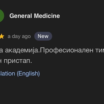Click the word 'Medicine' in reviewer name
The height and width of the screenshot is (104, 104).
click(x=47, y=16)
